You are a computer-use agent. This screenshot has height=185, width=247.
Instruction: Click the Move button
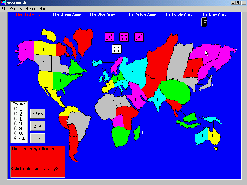click(38, 126)
